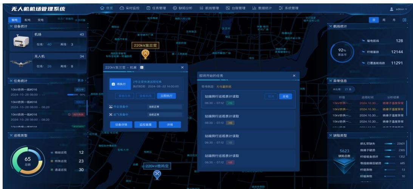Click the 56% task progress bar

click(x=73, y=95)
